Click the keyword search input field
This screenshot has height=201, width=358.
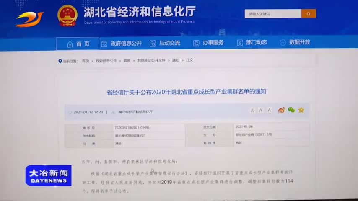pyautogui.click(x=272, y=14)
